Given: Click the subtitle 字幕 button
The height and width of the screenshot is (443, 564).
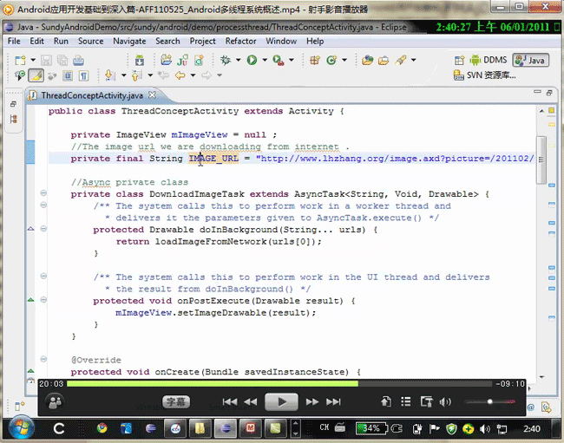Looking at the screenshot, I should click(176, 401).
